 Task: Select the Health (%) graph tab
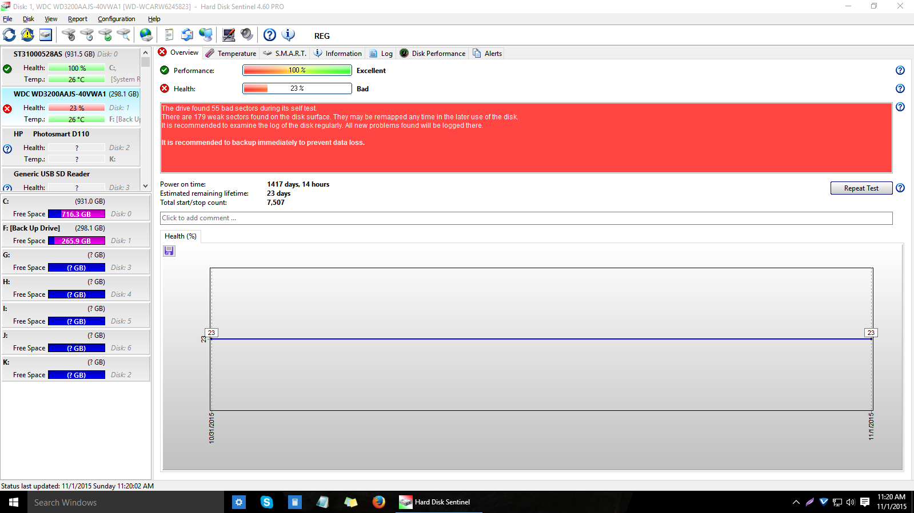(181, 236)
